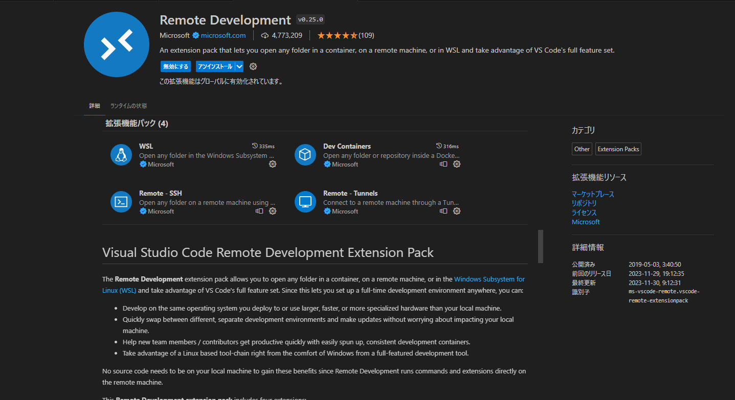This screenshot has height=400, width=735.
Task: Click the Remote - Tunnels extension icon
Action: pos(305,201)
